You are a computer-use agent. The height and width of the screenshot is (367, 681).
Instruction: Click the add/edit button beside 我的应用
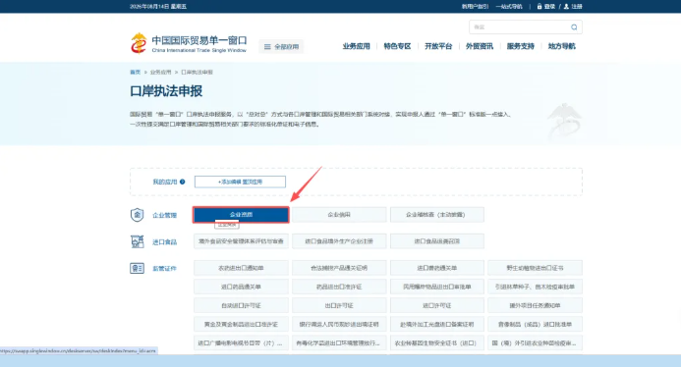pos(240,182)
